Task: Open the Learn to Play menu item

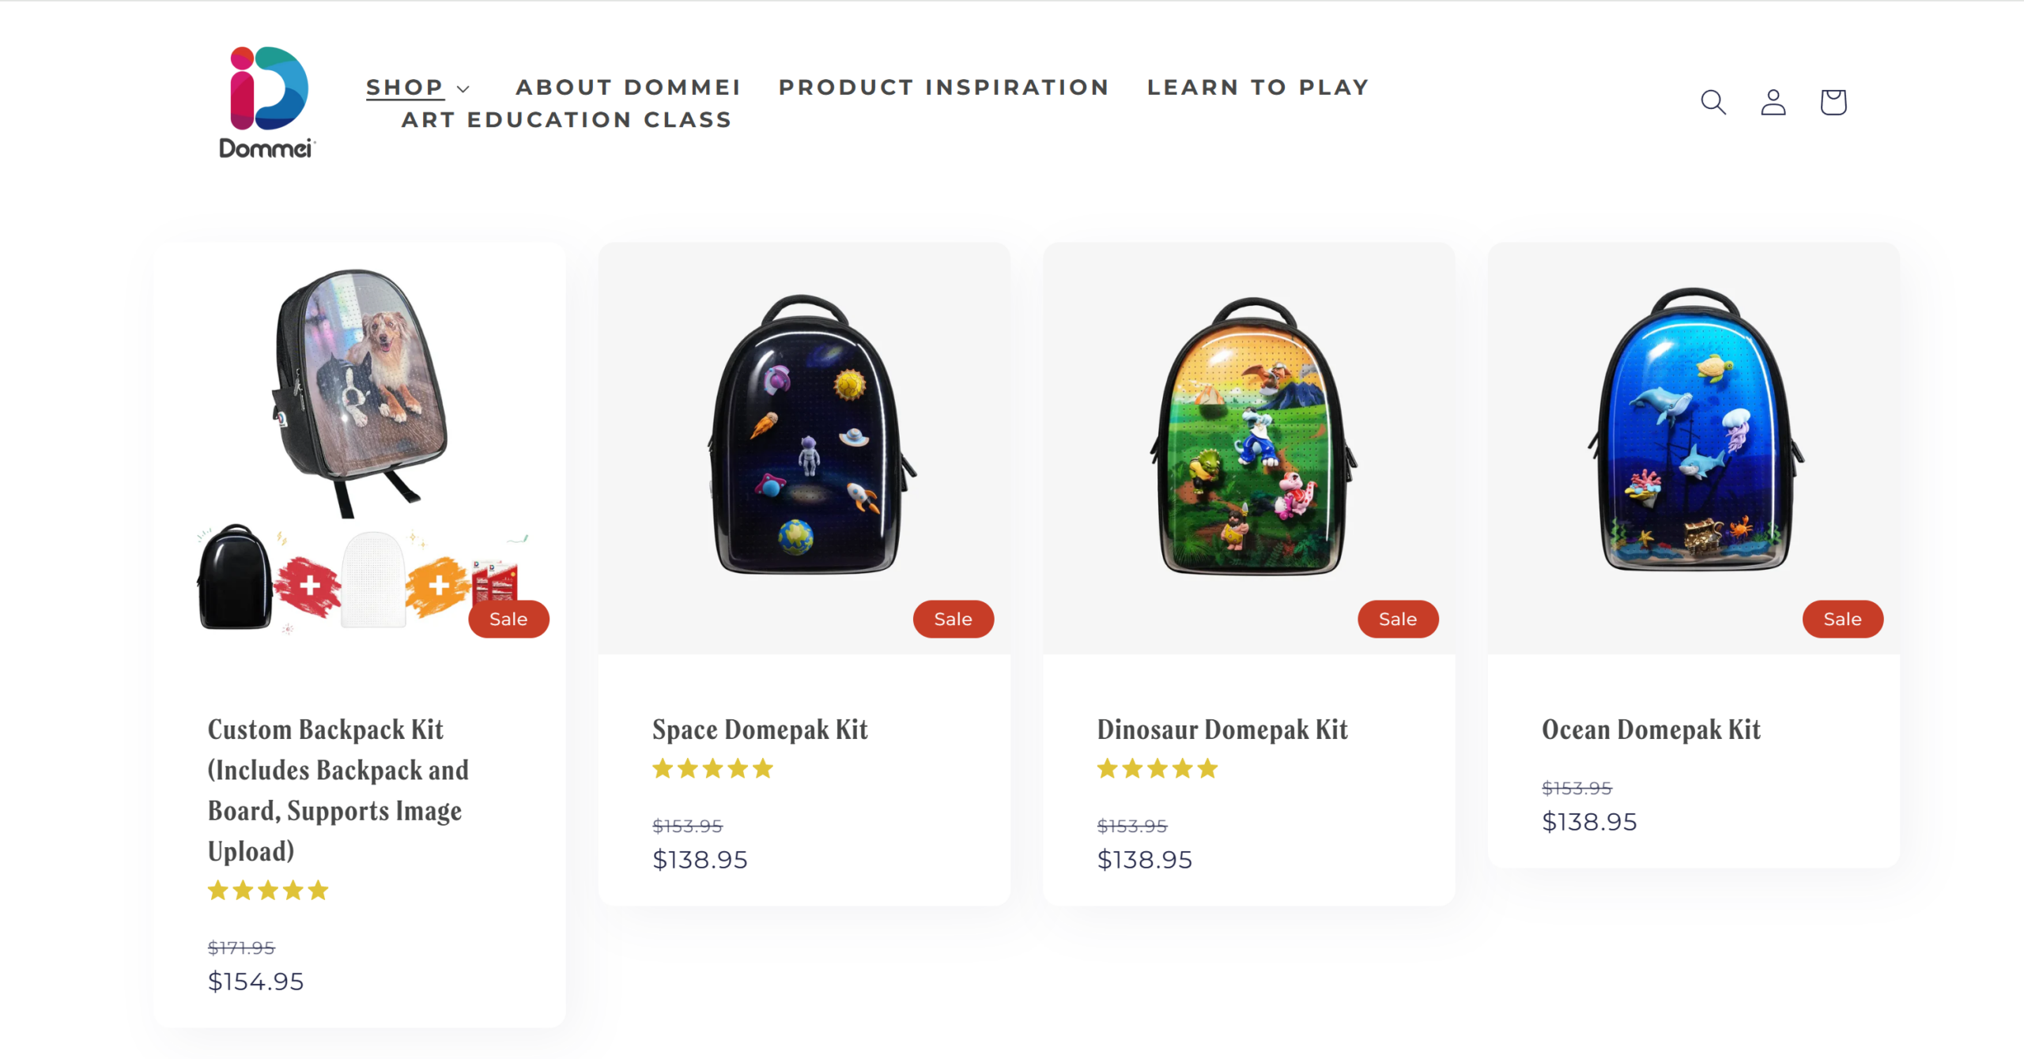Action: click(1258, 87)
